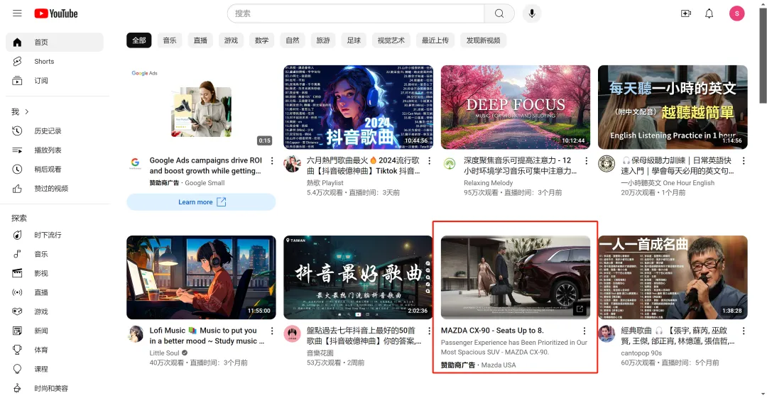The width and height of the screenshot is (767, 398).
Task: Open the account avatar menu
Action: click(736, 13)
